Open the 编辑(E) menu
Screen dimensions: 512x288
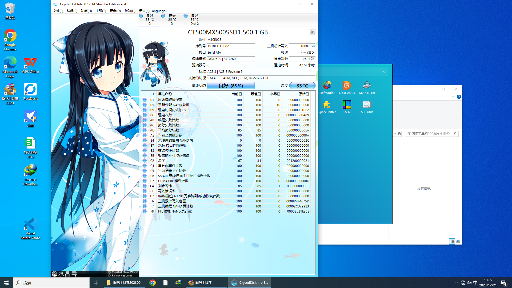click(72, 11)
